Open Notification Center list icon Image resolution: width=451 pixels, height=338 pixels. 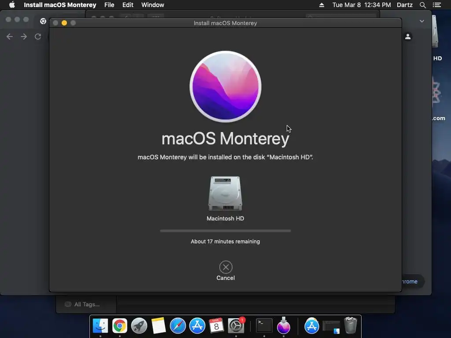[437, 5]
